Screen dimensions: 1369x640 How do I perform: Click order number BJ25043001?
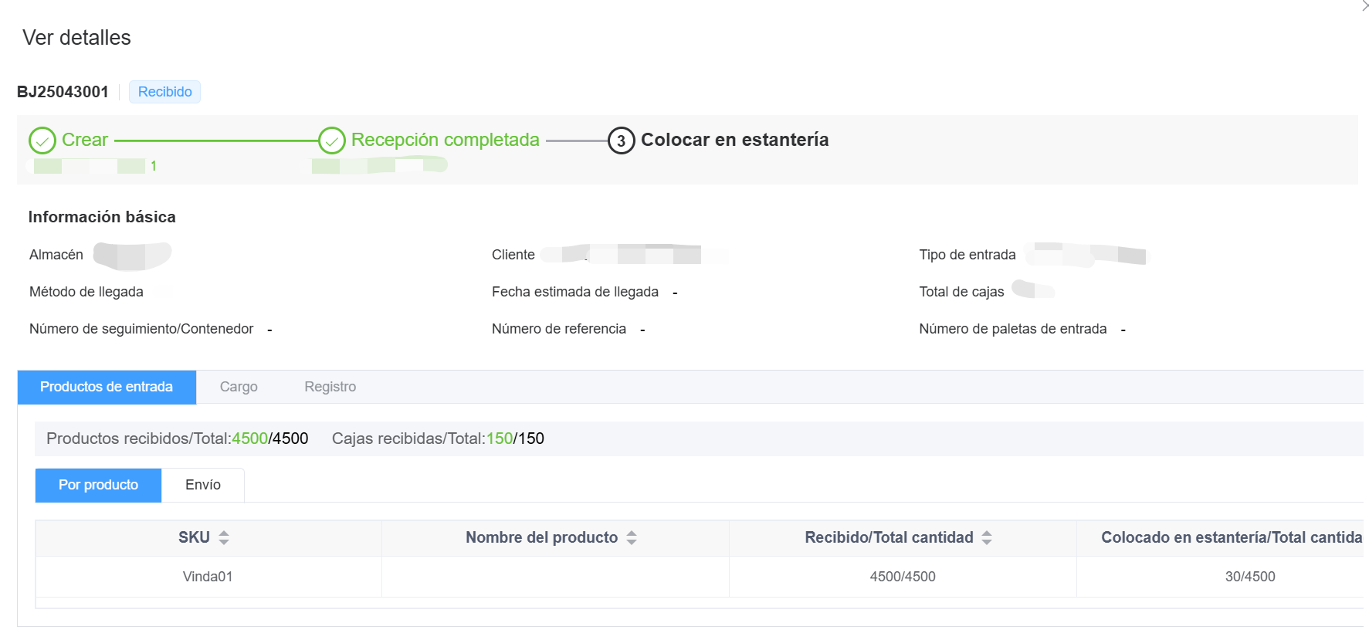click(x=63, y=92)
